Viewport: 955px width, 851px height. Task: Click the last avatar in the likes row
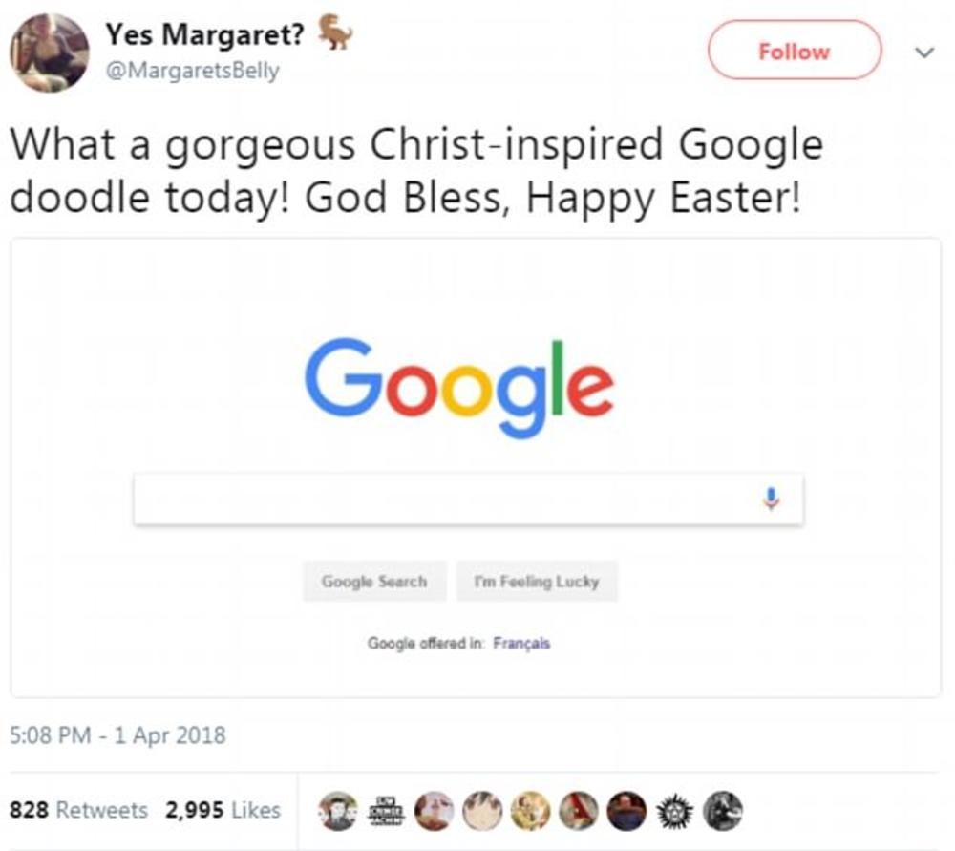click(x=721, y=809)
